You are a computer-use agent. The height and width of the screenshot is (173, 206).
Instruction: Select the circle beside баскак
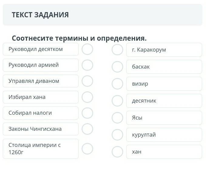117,67
